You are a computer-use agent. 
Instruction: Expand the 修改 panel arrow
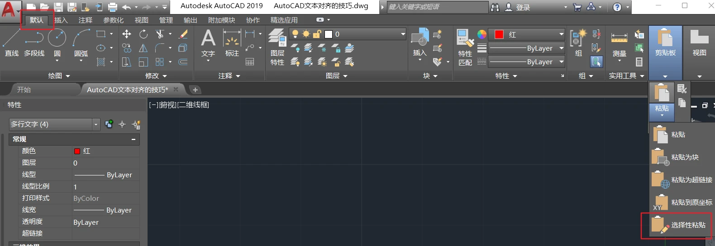coord(165,76)
